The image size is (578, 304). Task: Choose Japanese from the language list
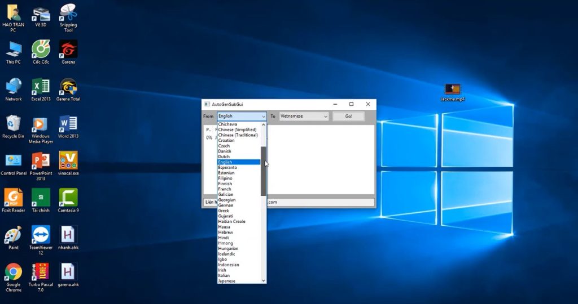tap(227, 281)
